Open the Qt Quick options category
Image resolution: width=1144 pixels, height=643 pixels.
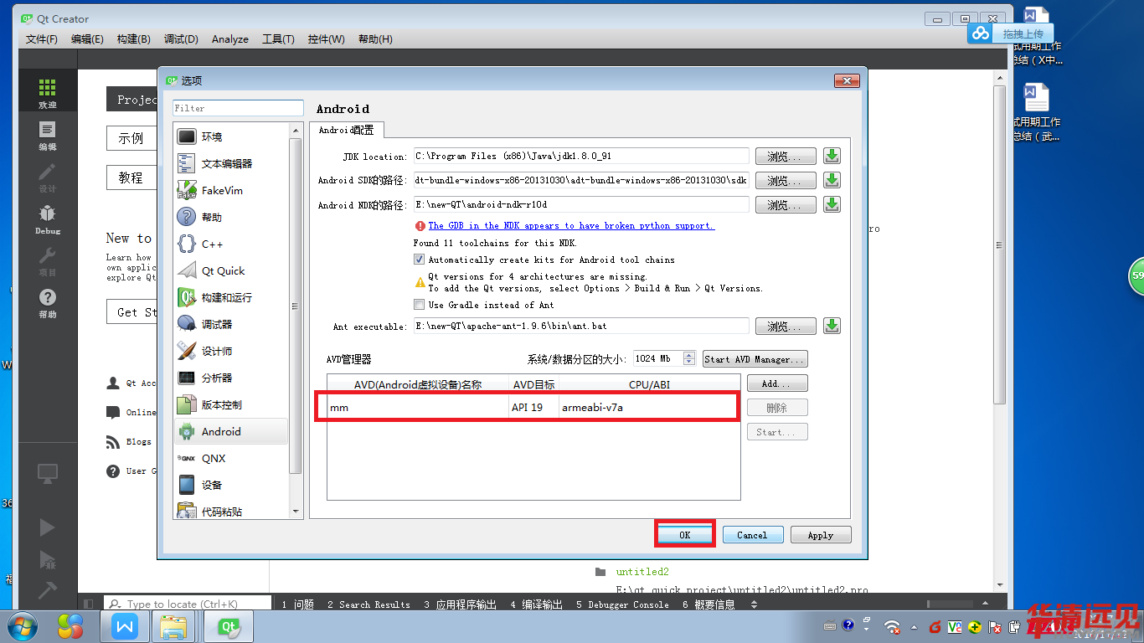click(223, 271)
